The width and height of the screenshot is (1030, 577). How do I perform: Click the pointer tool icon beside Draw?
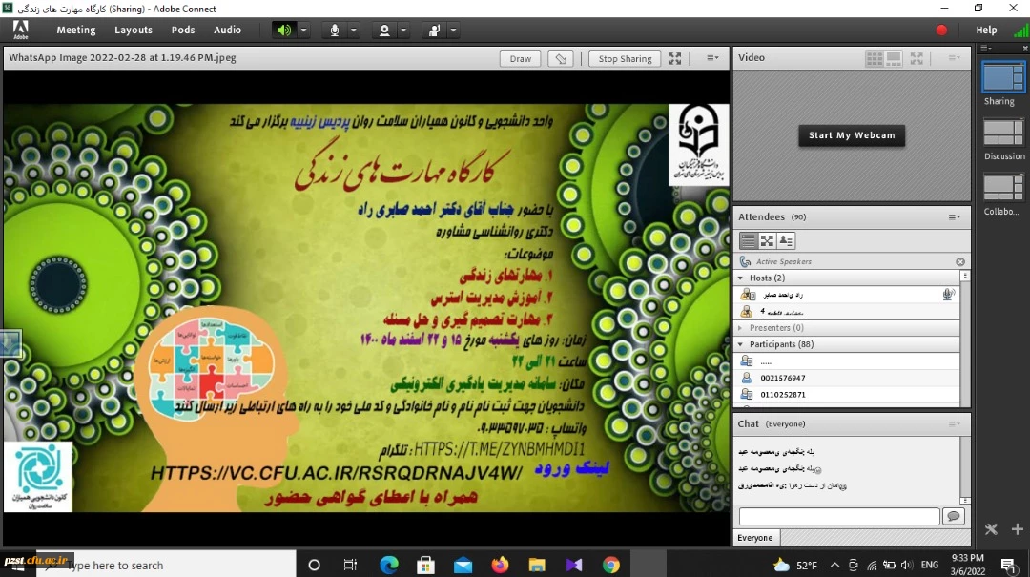(x=562, y=58)
